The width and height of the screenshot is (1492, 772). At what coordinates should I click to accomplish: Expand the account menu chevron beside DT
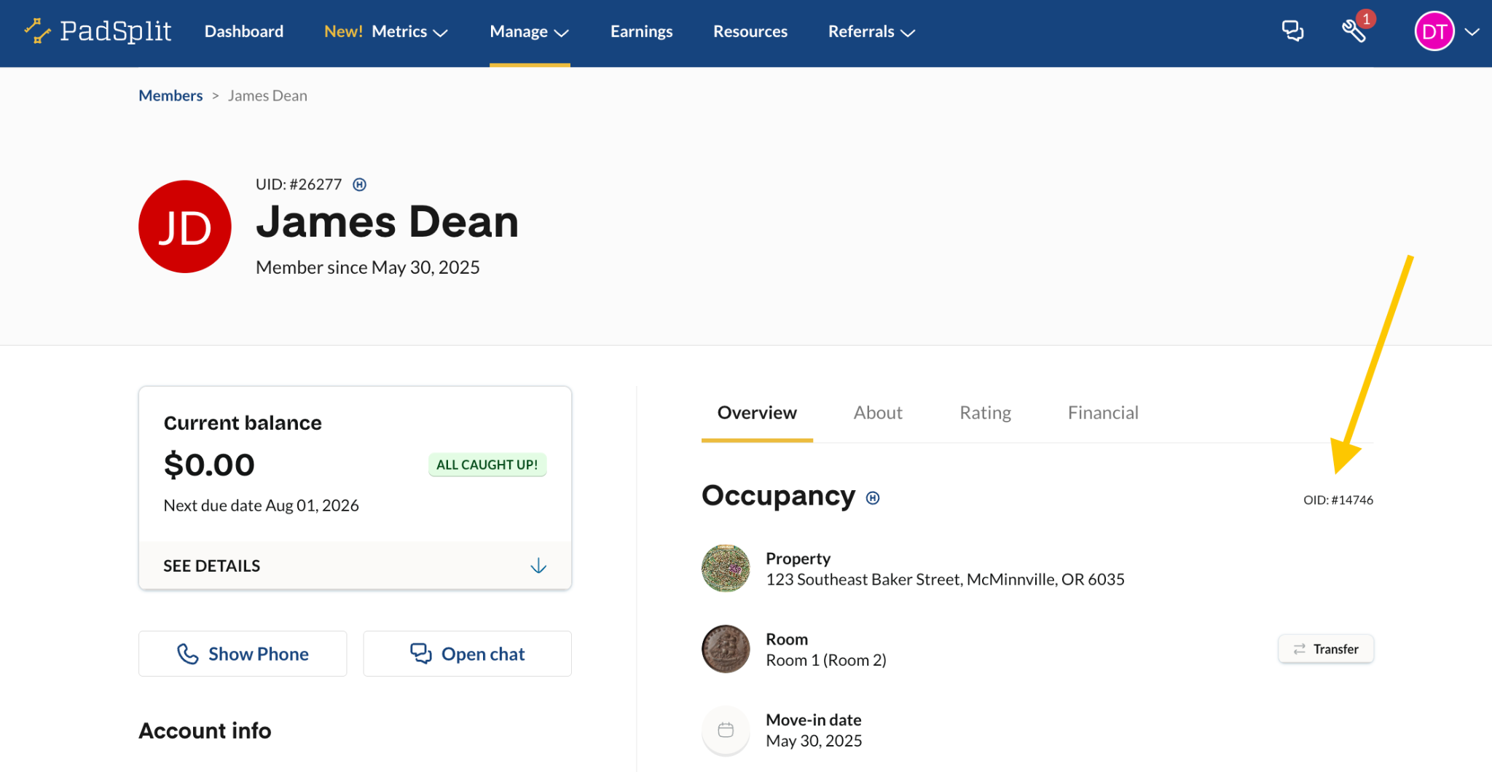click(1472, 32)
